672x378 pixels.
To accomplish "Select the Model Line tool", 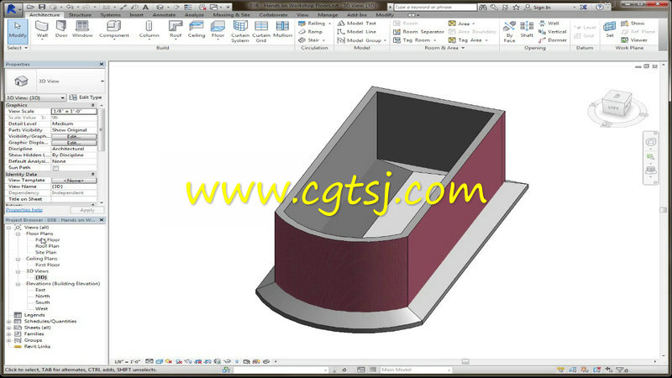I will (x=356, y=32).
